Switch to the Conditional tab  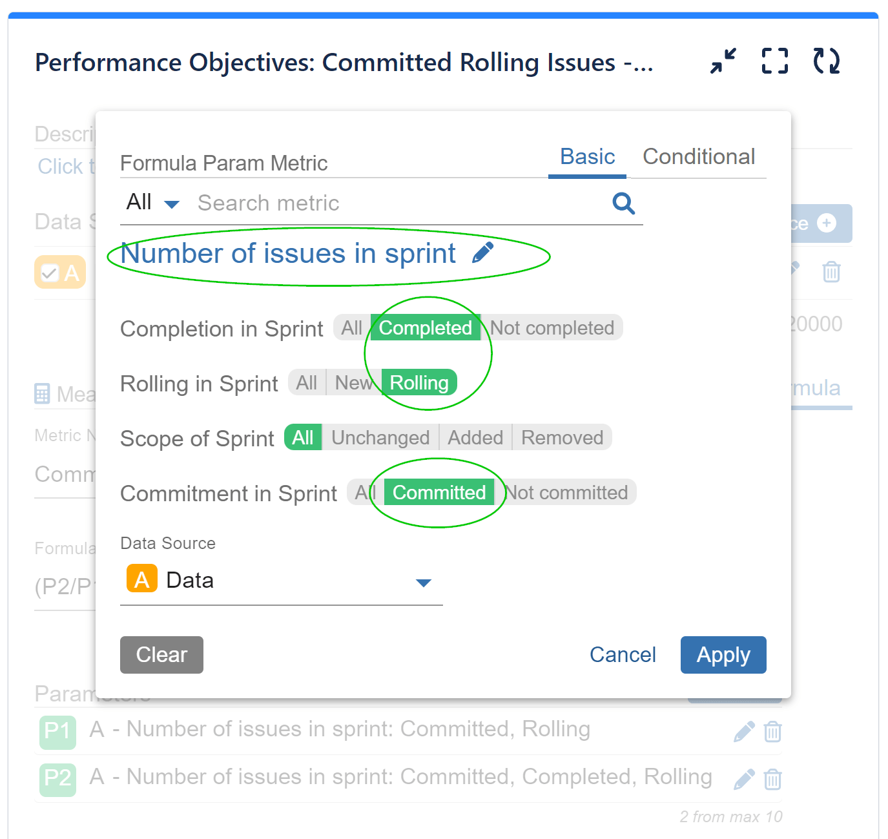point(699,156)
